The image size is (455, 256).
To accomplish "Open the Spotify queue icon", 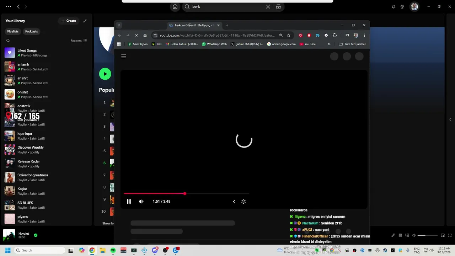I will click(x=400, y=235).
